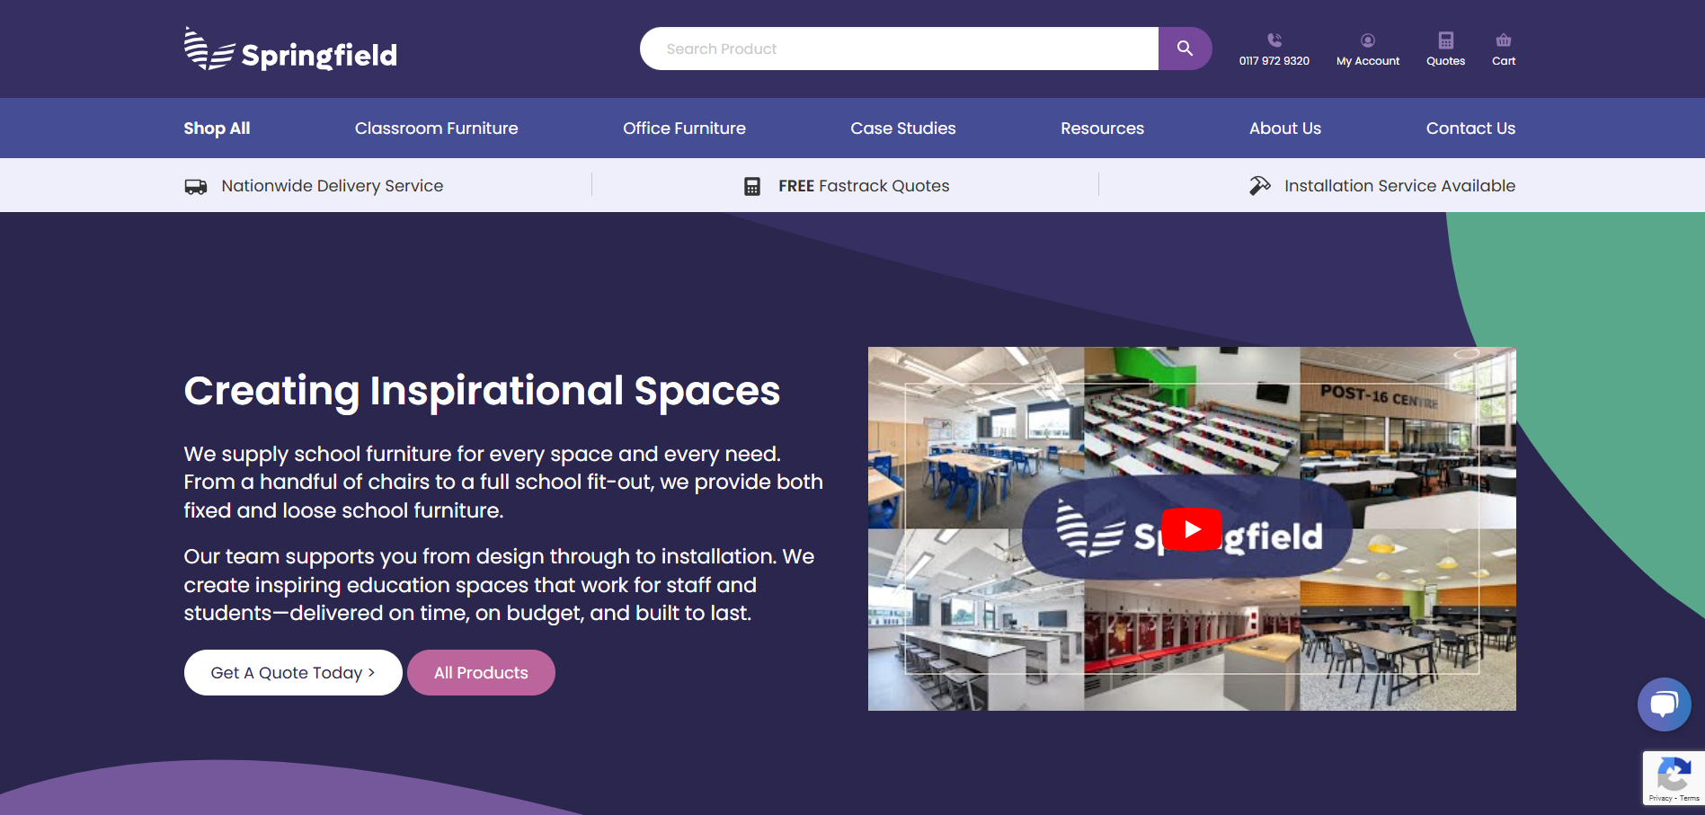Click the phone icon for 0117 972 9320
This screenshot has width=1705, height=815.
click(x=1274, y=40)
